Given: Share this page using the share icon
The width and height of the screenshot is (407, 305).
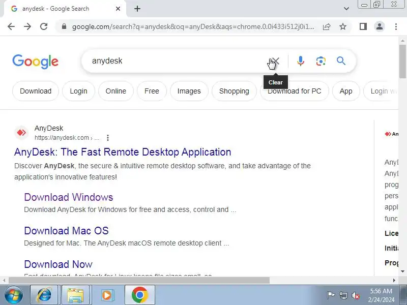Looking at the screenshot, I should 327,26.
